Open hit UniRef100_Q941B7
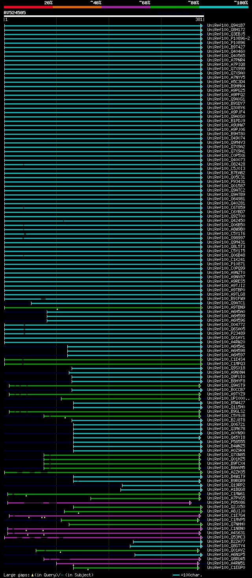Viewport: 252px width, 578px height. click(x=226, y=25)
